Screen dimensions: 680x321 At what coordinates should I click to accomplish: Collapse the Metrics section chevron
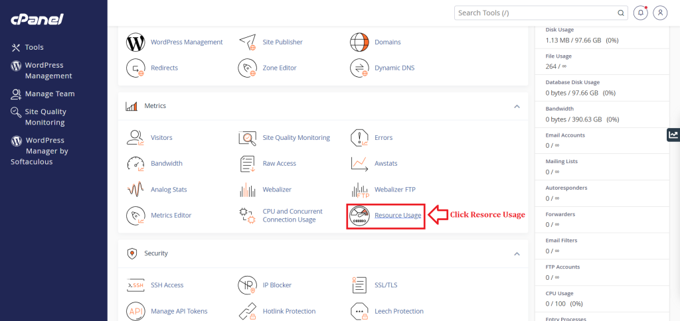coord(517,106)
